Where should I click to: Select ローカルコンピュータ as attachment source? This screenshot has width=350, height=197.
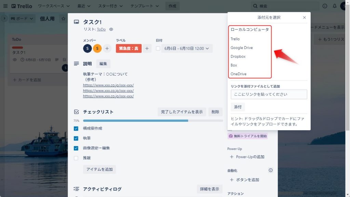250,29
